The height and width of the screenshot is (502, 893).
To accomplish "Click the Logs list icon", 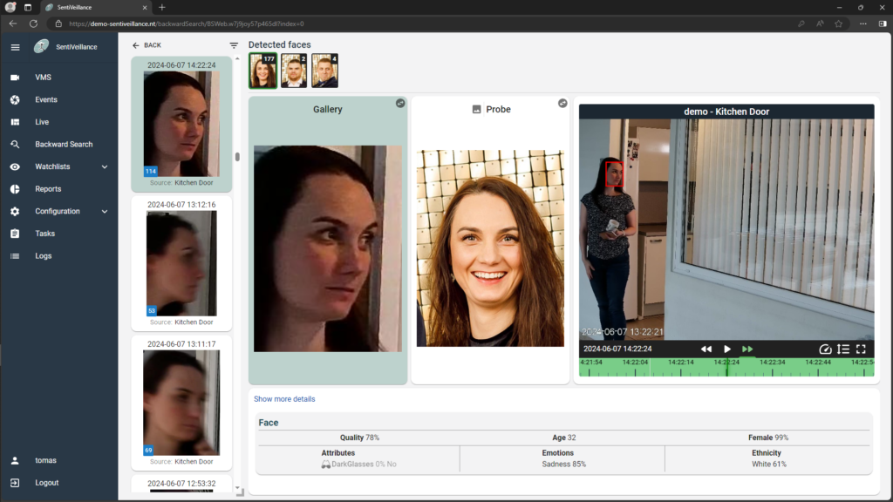I will [x=15, y=256].
